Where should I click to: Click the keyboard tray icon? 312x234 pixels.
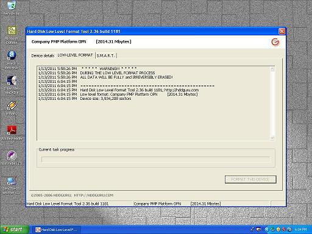point(258,230)
